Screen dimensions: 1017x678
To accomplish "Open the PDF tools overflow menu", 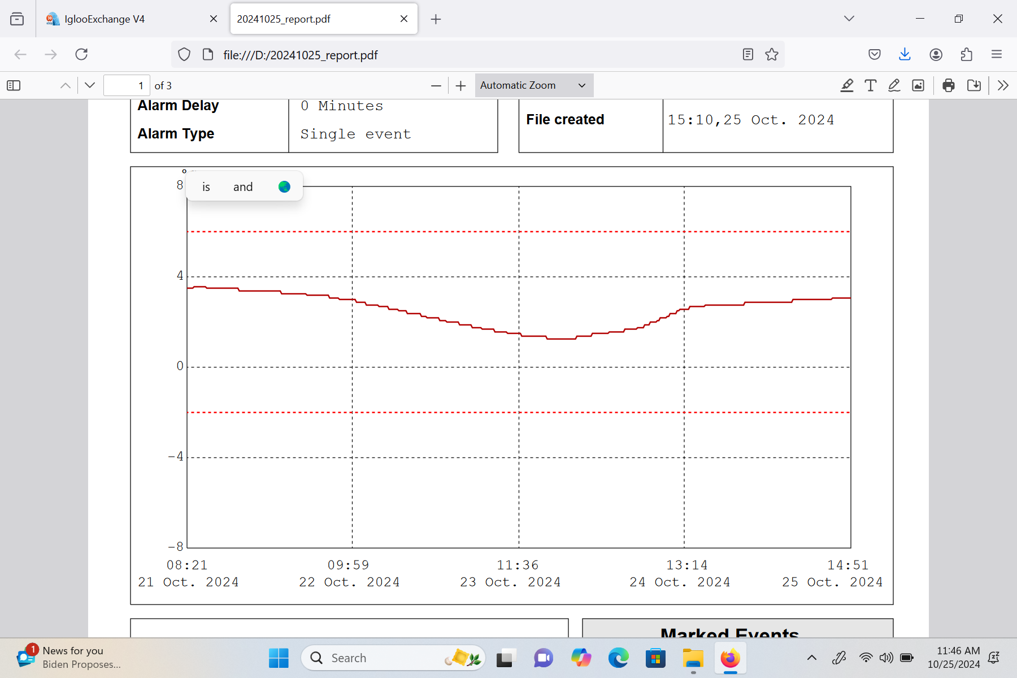I will pyautogui.click(x=1003, y=85).
